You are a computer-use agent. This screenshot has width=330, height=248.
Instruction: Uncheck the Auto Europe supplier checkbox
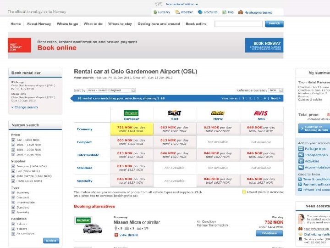(13, 176)
